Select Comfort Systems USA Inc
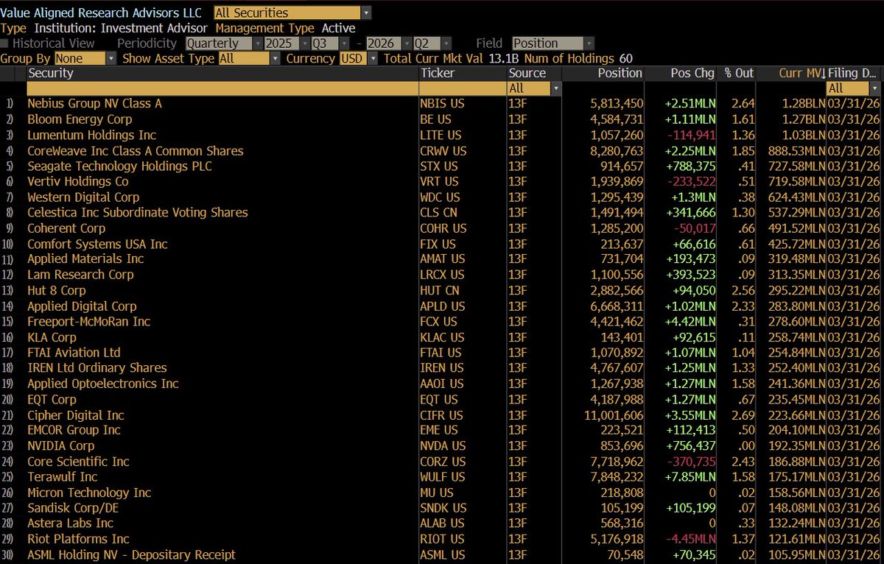 (x=97, y=244)
